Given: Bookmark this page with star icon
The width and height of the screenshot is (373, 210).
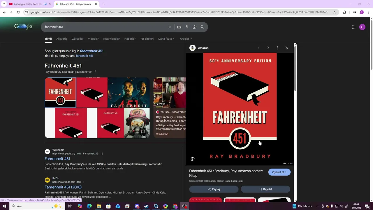Looking at the screenshot, I should 335,12.
